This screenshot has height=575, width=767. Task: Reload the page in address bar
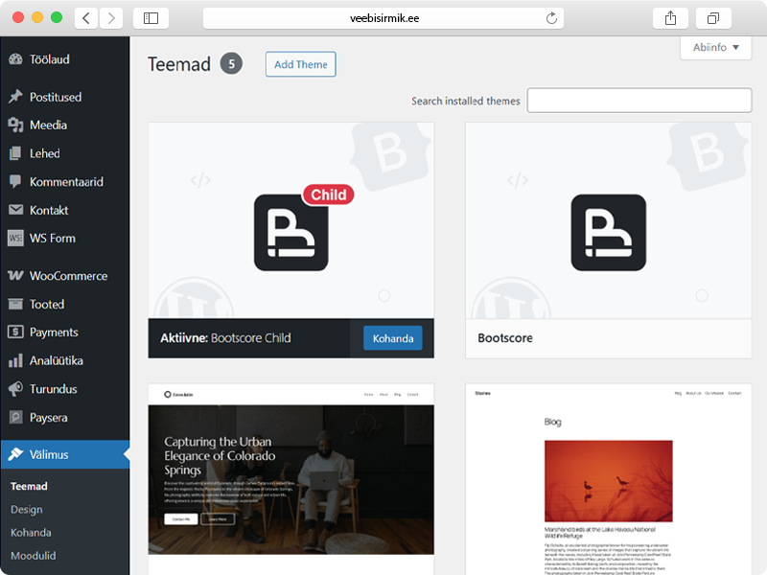click(x=551, y=18)
